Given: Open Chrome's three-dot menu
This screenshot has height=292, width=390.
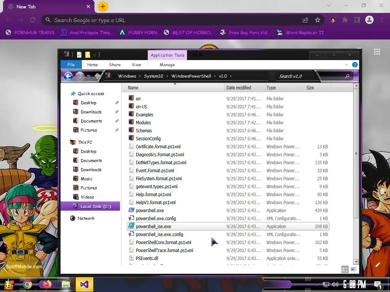Looking at the screenshot, I should pyautogui.click(x=382, y=20).
